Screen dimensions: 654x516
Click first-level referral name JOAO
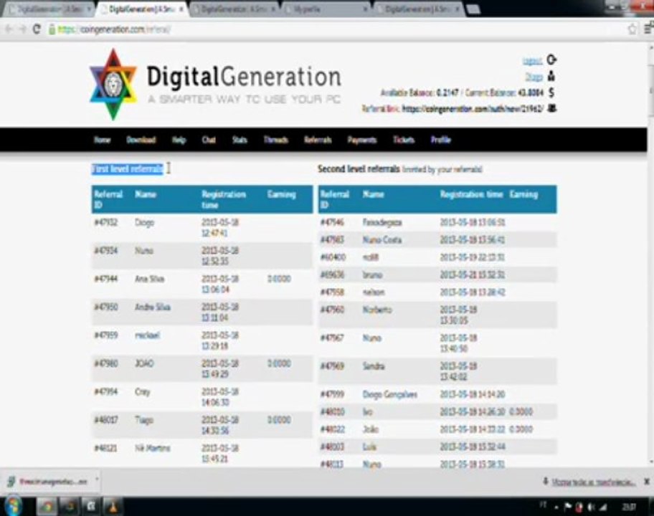[x=144, y=363]
